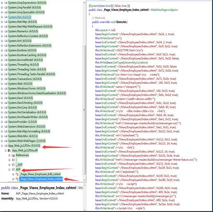Click the assembly icon beside System.ServiceModel
213x212 pixels.
(x=6, y=60)
